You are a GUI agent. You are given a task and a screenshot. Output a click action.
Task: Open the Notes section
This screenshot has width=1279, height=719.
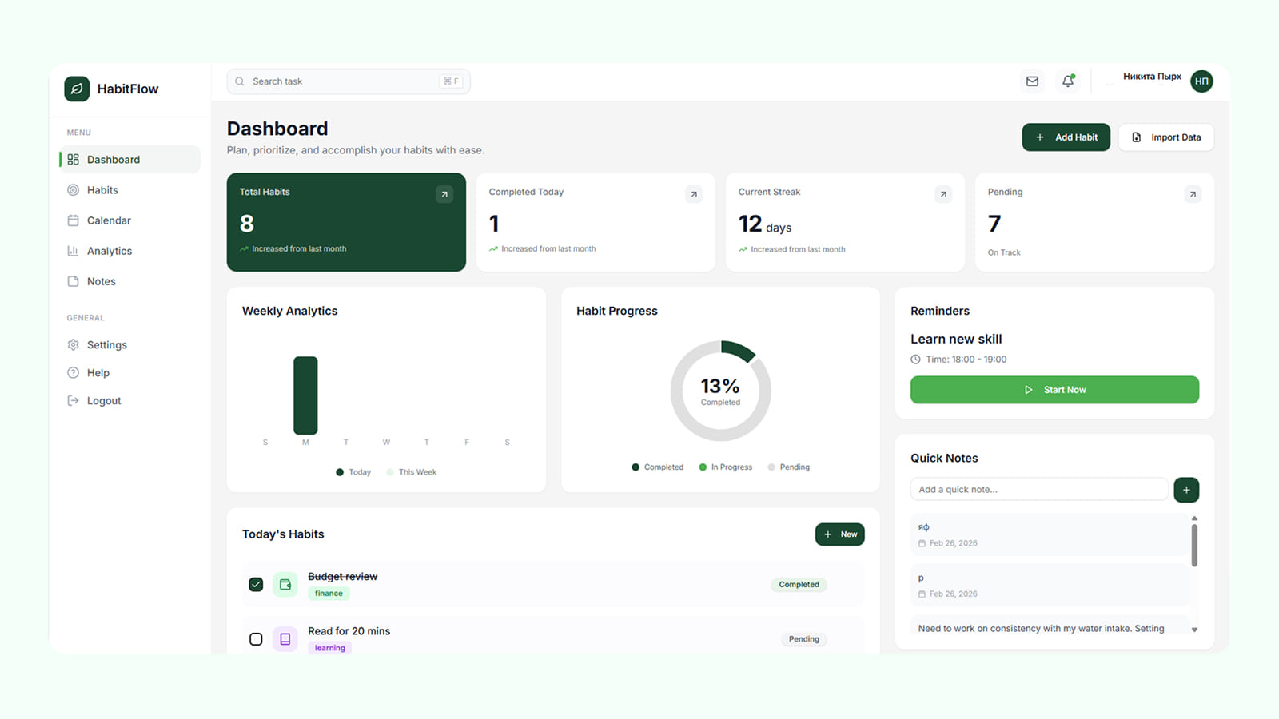pos(101,280)
